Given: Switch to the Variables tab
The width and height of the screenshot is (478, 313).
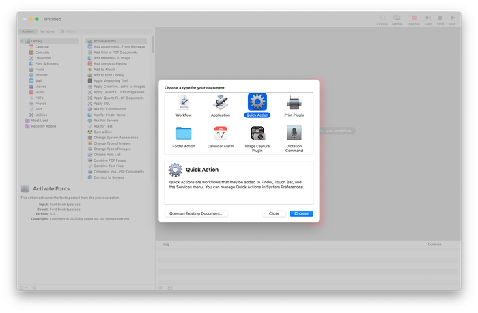Looking at the screenshot, I should 47,31.
